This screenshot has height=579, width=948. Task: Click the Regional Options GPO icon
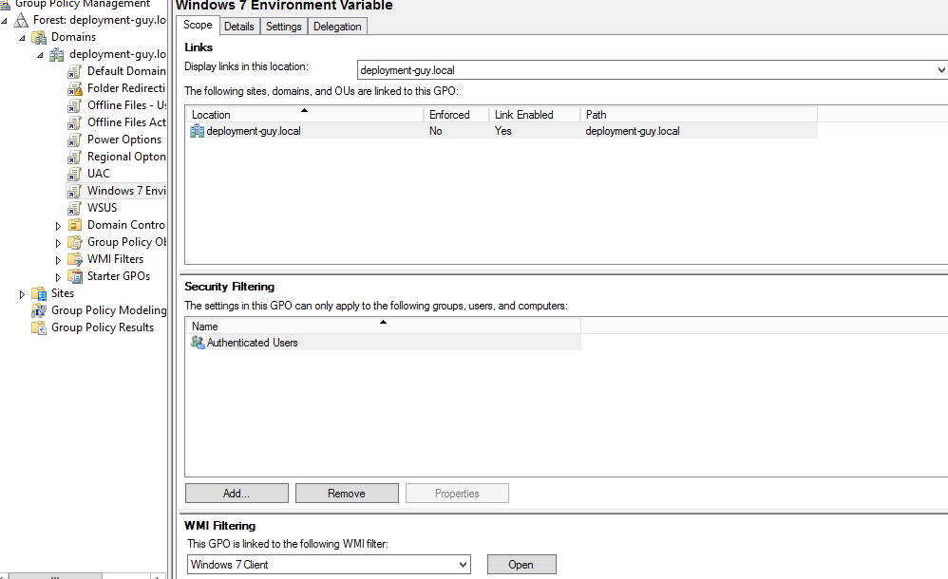pyautogui.click(x=75, y=158)
